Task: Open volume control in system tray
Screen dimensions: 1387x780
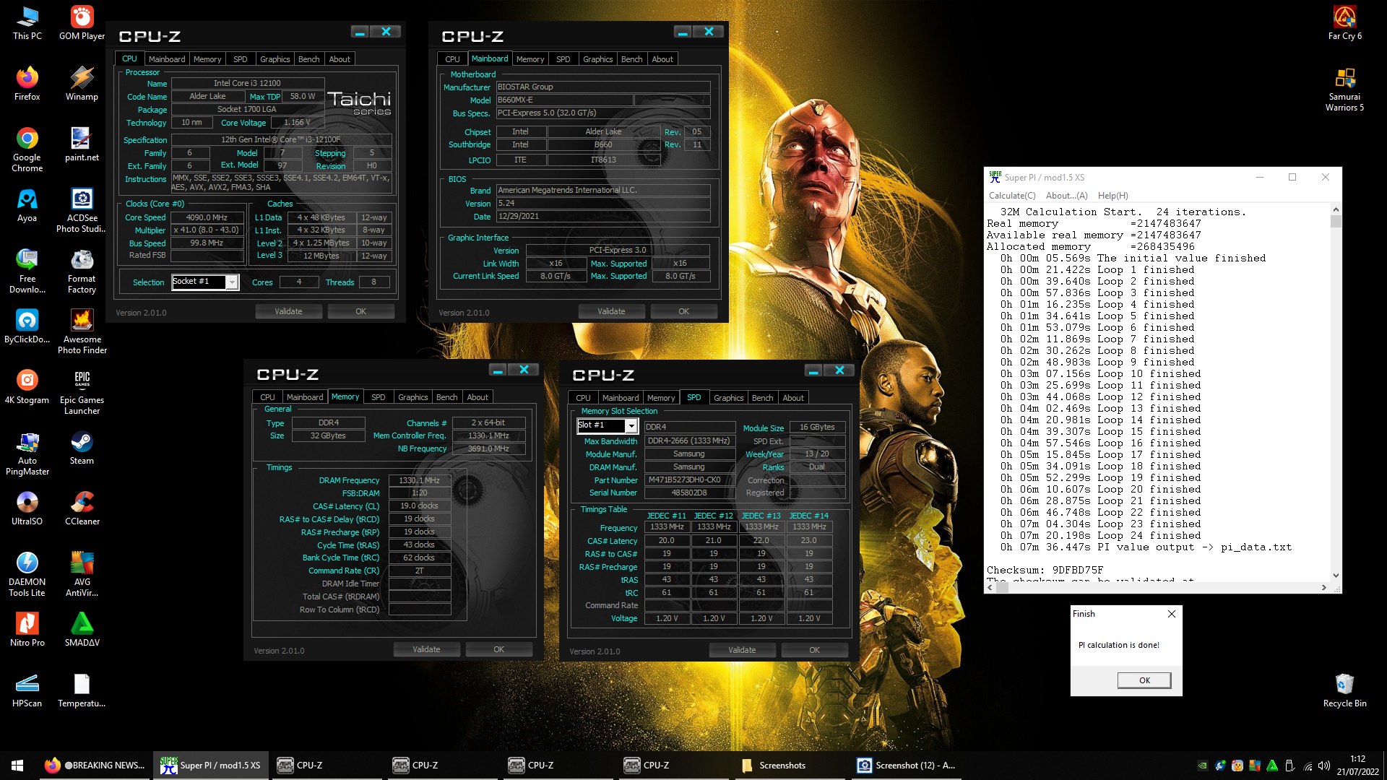Action: tap(1323, 766)
